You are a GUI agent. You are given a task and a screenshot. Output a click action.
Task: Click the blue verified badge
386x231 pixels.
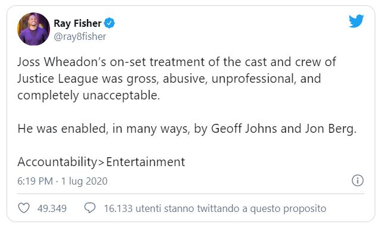pos(109,23)
